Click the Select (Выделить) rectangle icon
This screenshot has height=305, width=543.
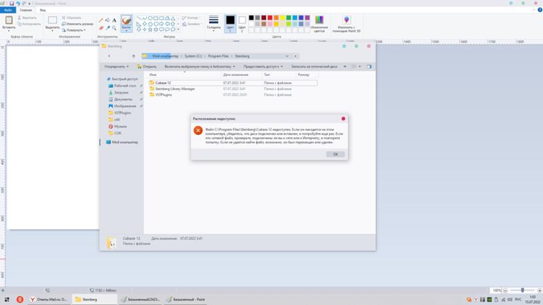pos(52,20)
